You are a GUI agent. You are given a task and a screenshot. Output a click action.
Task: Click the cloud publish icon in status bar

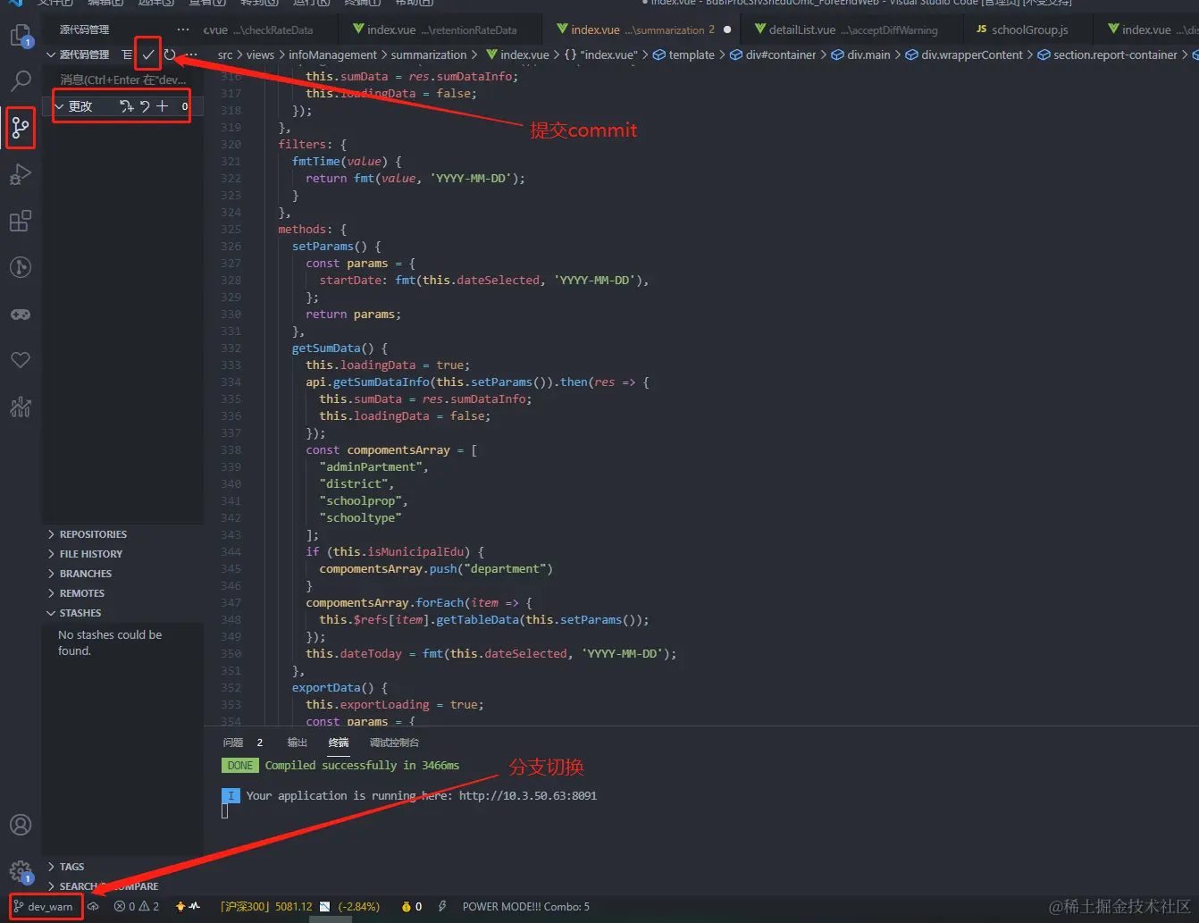pyautogui.click(x=93, y=906)
